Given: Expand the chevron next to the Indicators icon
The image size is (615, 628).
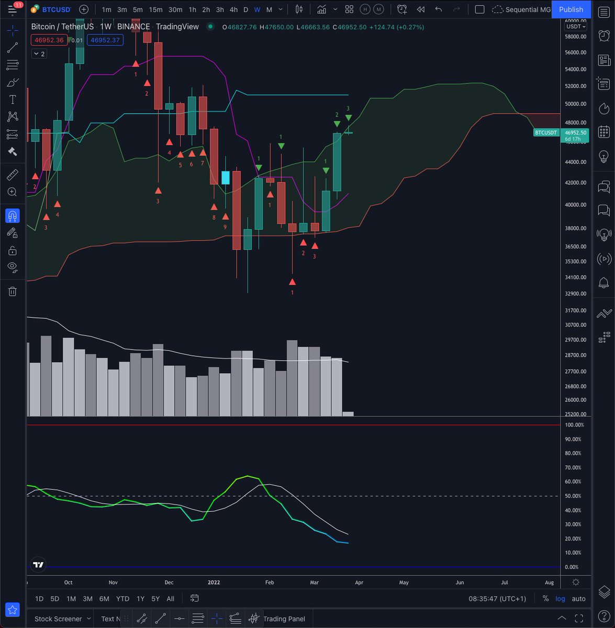Looking at the screenshot, I should point(335,9).
